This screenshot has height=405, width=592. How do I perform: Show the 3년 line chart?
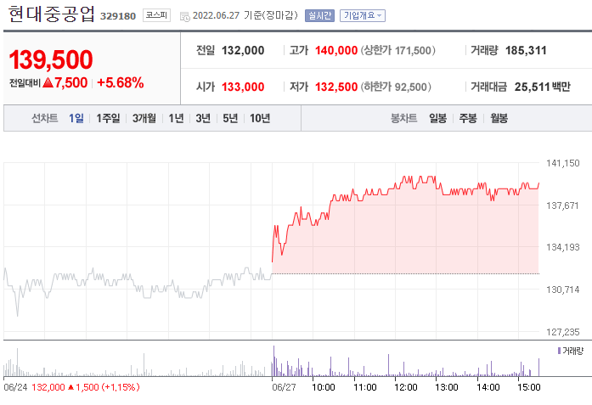tap(203, 119)
